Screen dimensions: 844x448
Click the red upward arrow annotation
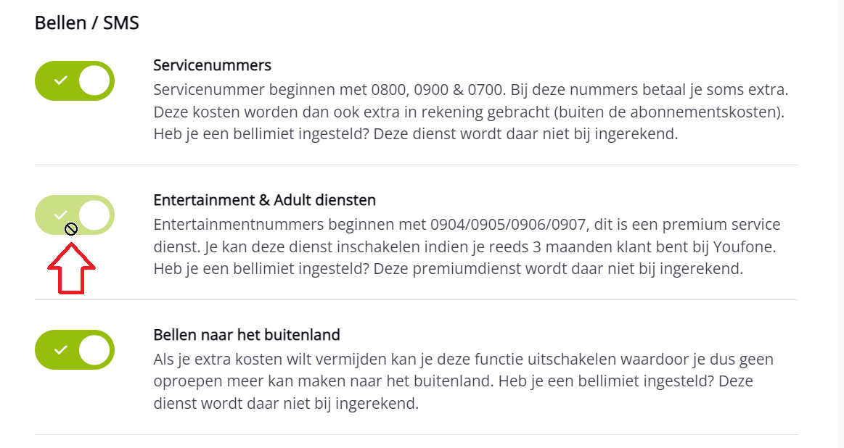[71, 270]
